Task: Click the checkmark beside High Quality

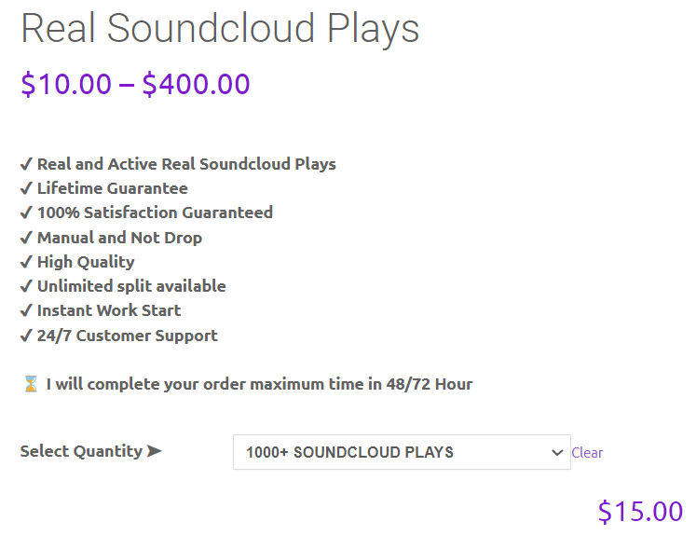Action: point(26,262)
